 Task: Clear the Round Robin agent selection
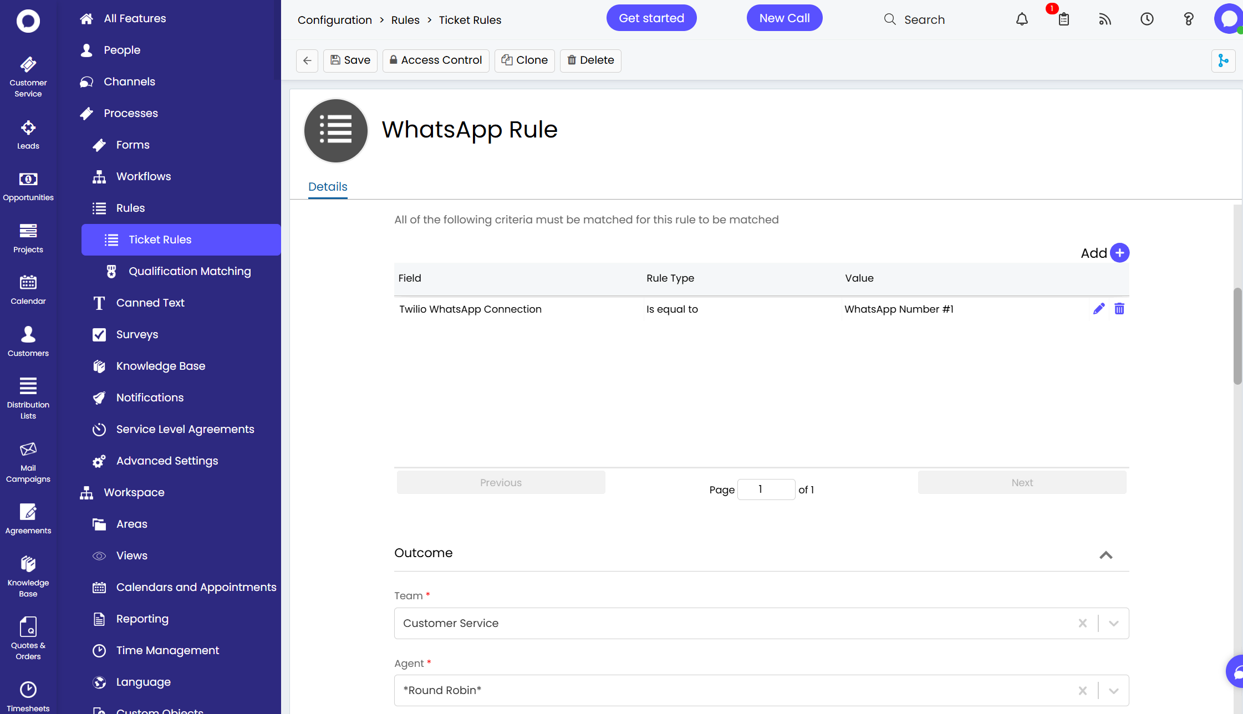1082,690
